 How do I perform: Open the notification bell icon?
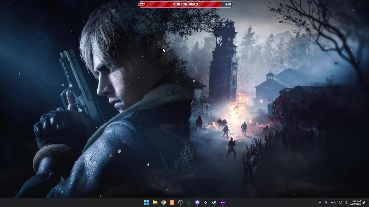click(364, 202)
